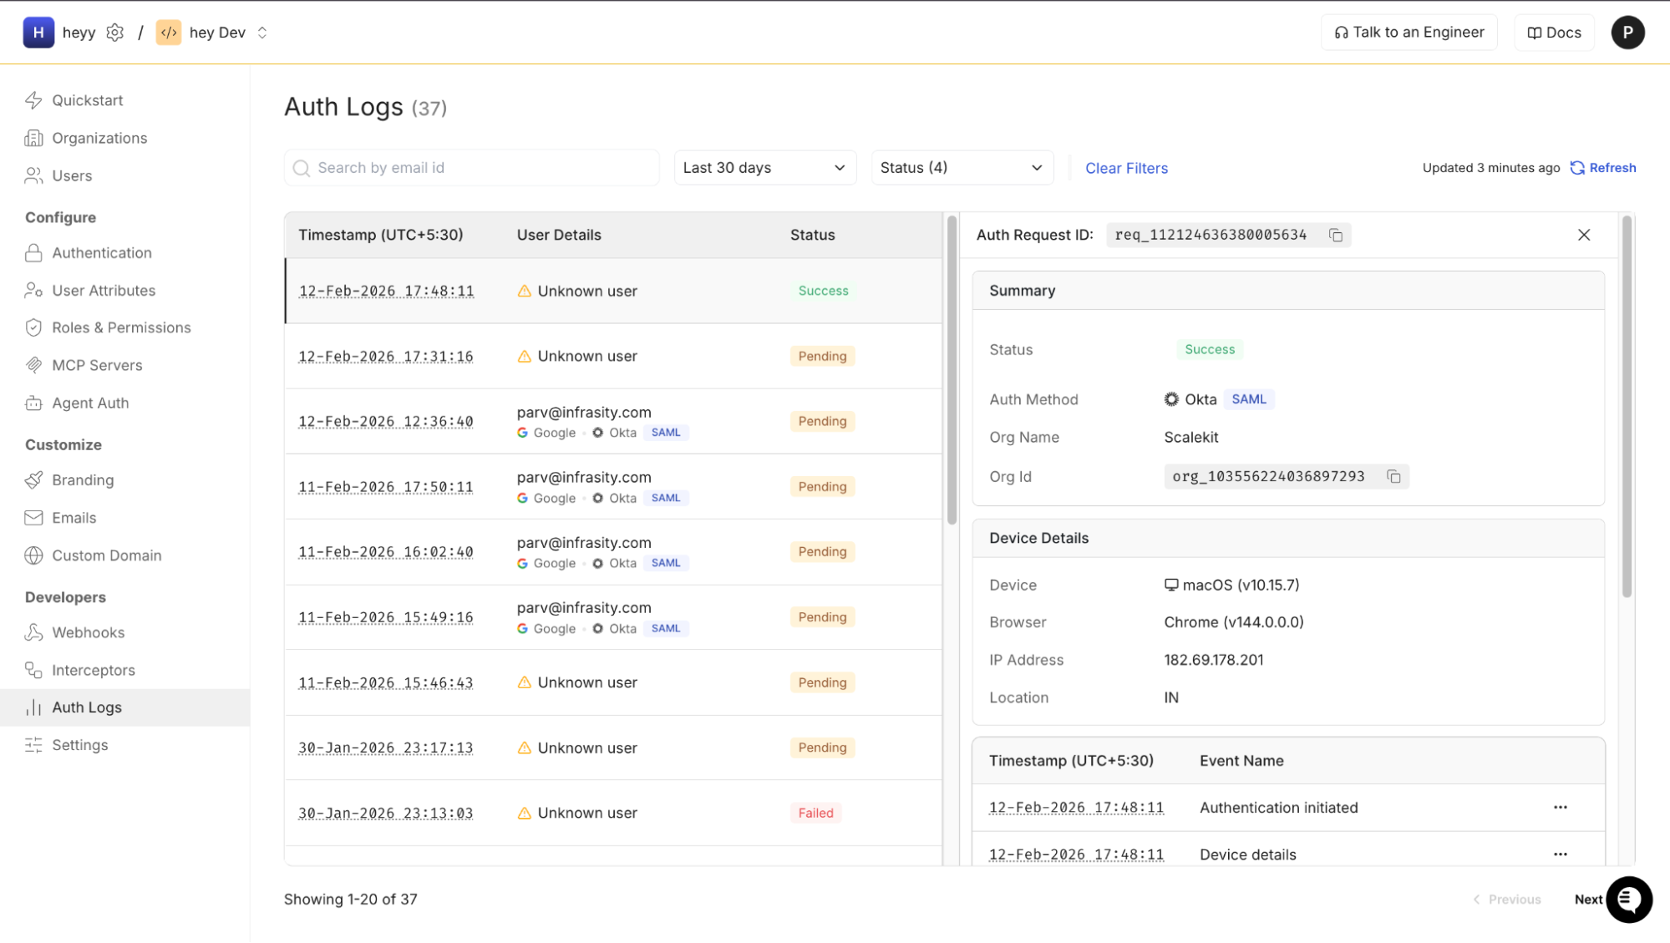The width and height of the screenshot is (1670, 943).
Task: Expand the Status filter dropdown
Action: click(x=961, y=168)
